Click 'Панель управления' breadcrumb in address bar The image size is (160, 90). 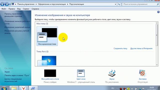26,4
